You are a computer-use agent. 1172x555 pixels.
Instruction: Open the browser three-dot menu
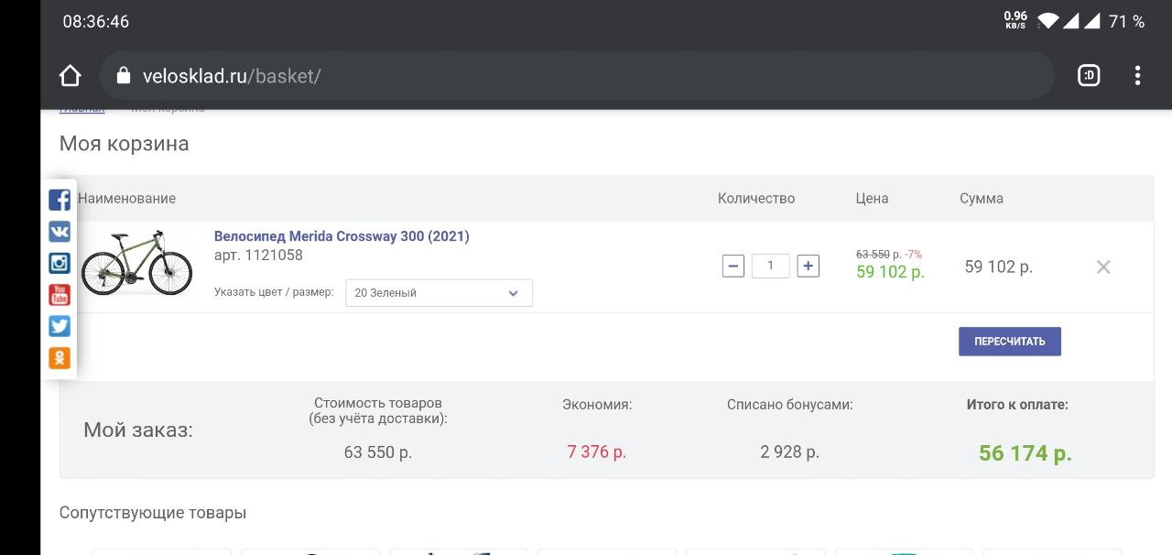1137,76
